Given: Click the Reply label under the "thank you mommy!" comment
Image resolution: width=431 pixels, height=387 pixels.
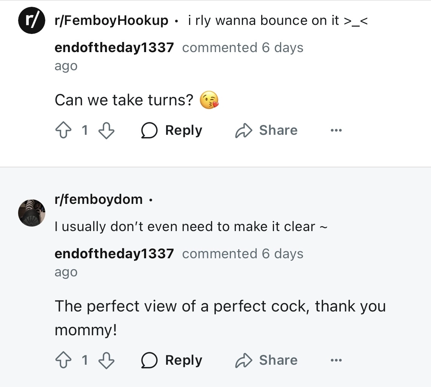Looking at the screenshot, I should click(183, 360).
